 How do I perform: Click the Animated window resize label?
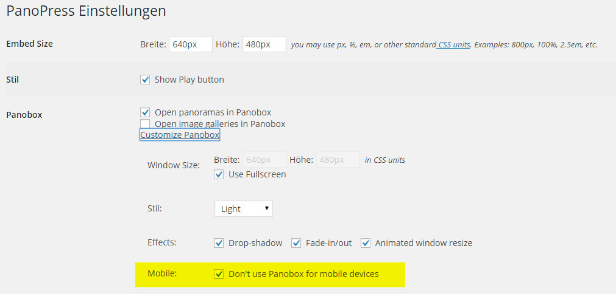[423, 243]
